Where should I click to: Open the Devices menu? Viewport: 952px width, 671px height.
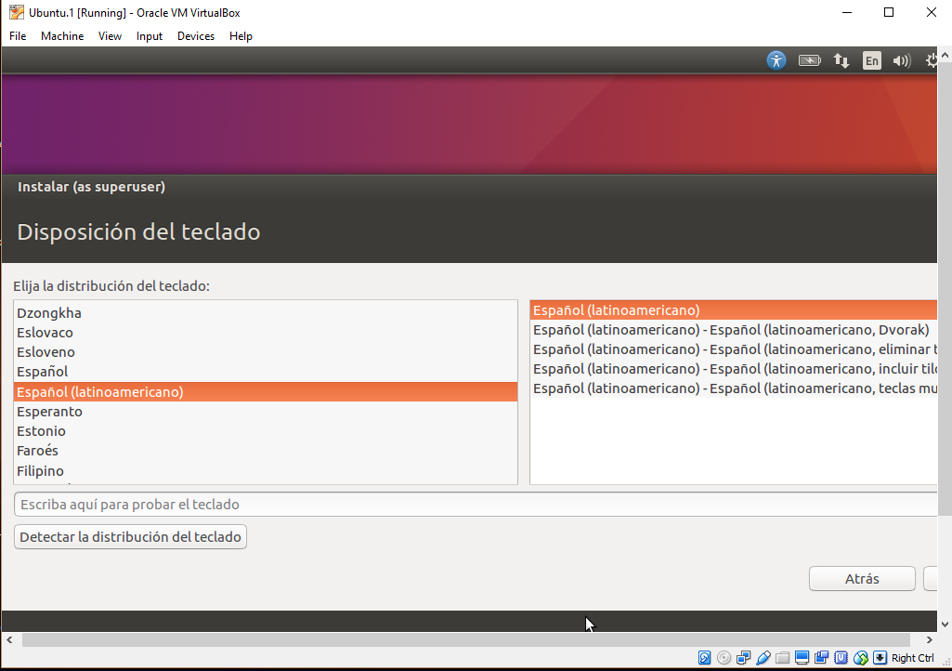tap(195, 36)
